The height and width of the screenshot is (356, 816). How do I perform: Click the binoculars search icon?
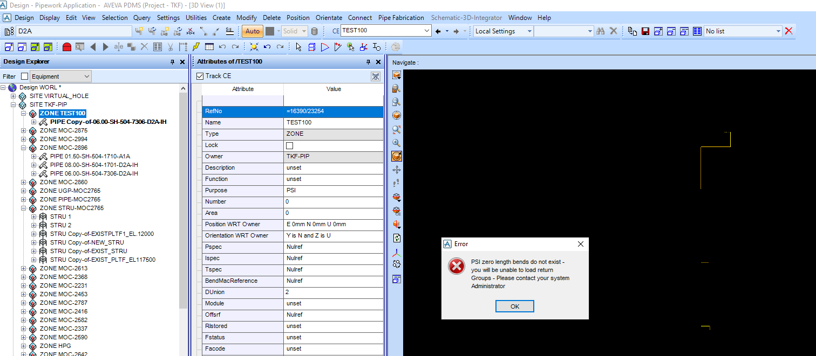point(601,31)
